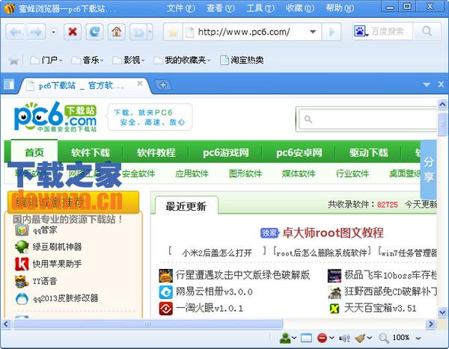Click the YY语音 raccoon icon
This screenshot has height=349, width=449.
point(22,281)
